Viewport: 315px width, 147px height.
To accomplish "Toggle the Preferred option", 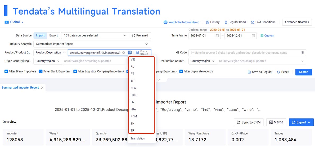I will point(140,35).
